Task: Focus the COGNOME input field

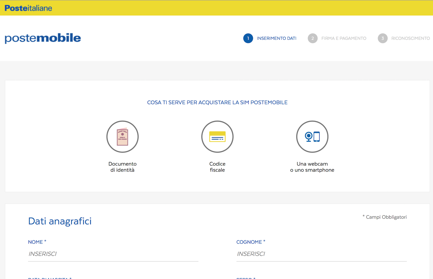Action: [322, 254]
